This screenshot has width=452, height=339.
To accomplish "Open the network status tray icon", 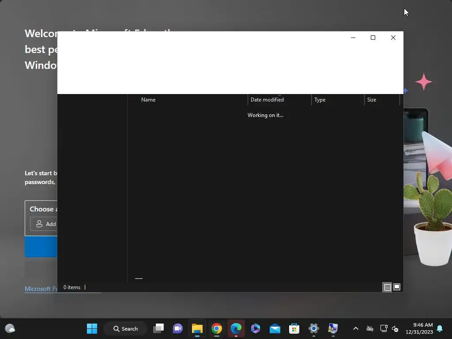I will click(x=384, y=328).
